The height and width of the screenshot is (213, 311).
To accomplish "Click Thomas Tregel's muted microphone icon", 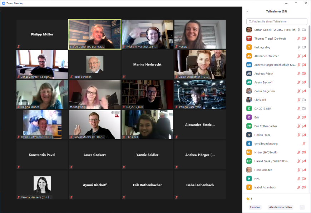I will pos(299,39).
